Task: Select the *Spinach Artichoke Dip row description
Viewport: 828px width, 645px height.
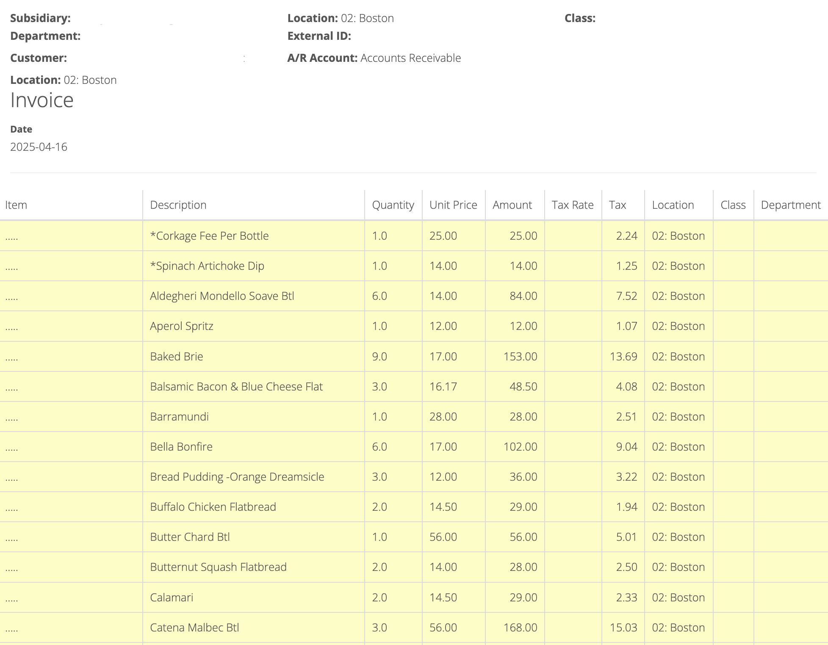Action: 207,266
